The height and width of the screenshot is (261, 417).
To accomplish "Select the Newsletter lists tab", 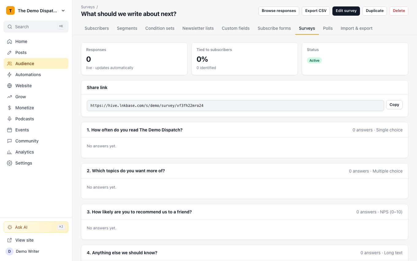I will 198,28.
